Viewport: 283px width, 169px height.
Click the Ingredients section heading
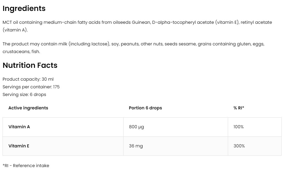coord(24,8)
